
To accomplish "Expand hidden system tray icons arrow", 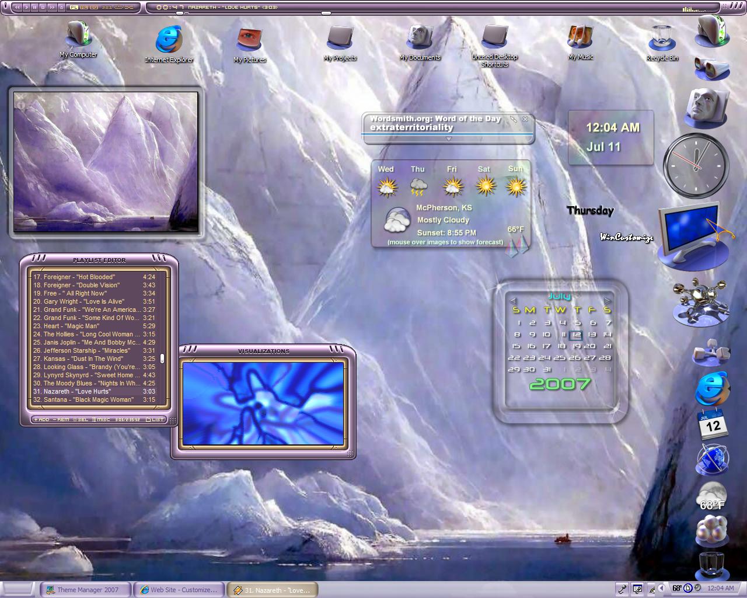I will click(x=661, y=588).
